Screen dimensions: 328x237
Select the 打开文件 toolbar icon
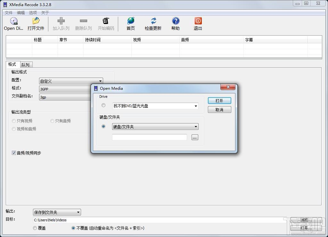coord(35,23)
